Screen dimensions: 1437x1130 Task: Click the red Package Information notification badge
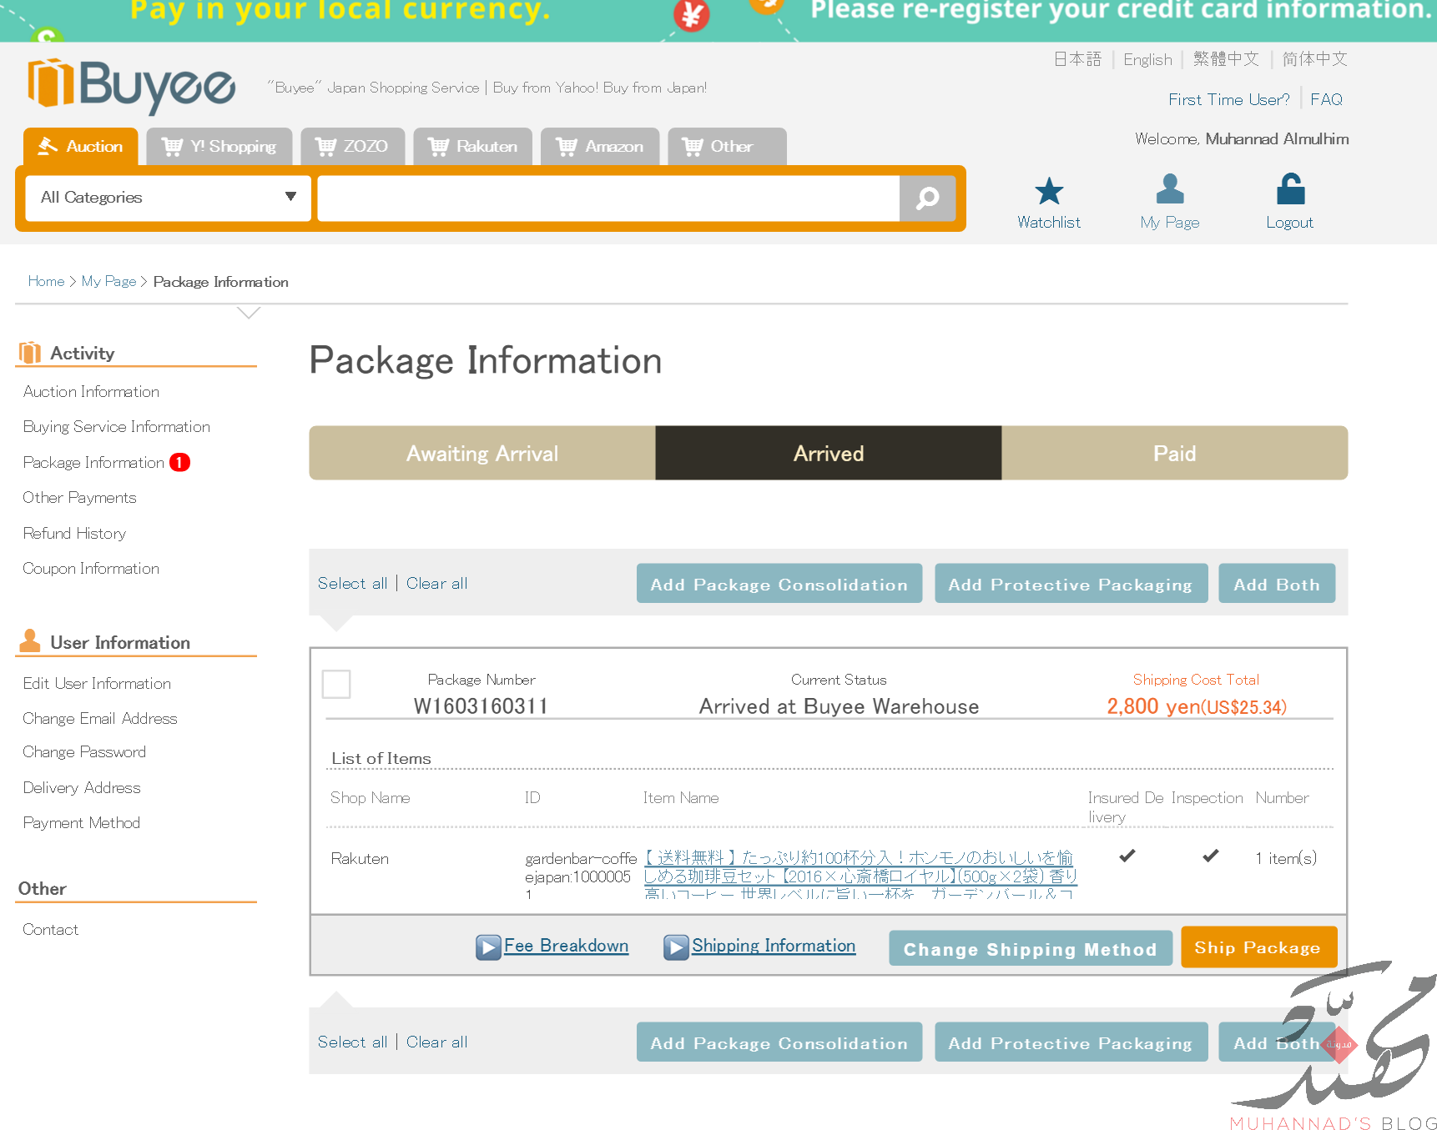[179, 462]
